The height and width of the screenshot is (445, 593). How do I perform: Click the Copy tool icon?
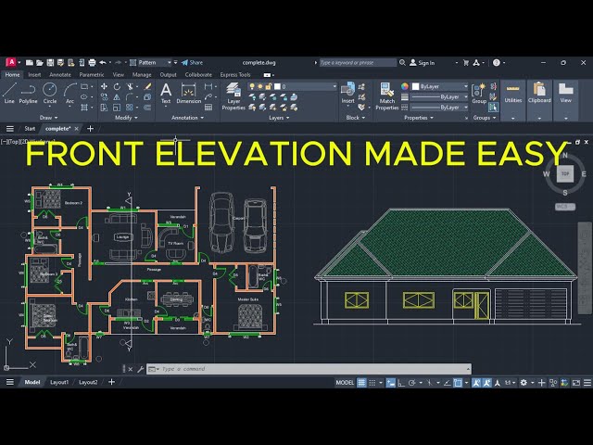coord(104,97)
